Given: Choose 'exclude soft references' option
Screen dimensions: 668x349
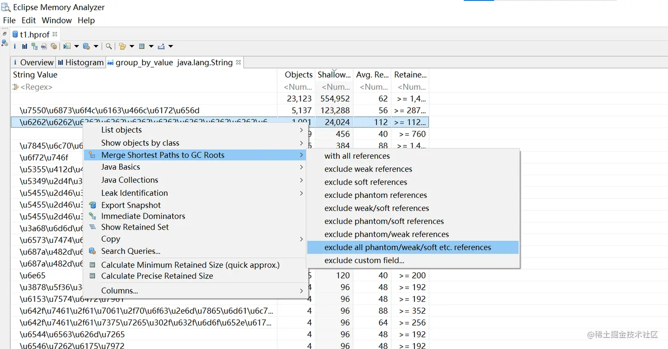Looking at the screenshot, I should (413, 182).
